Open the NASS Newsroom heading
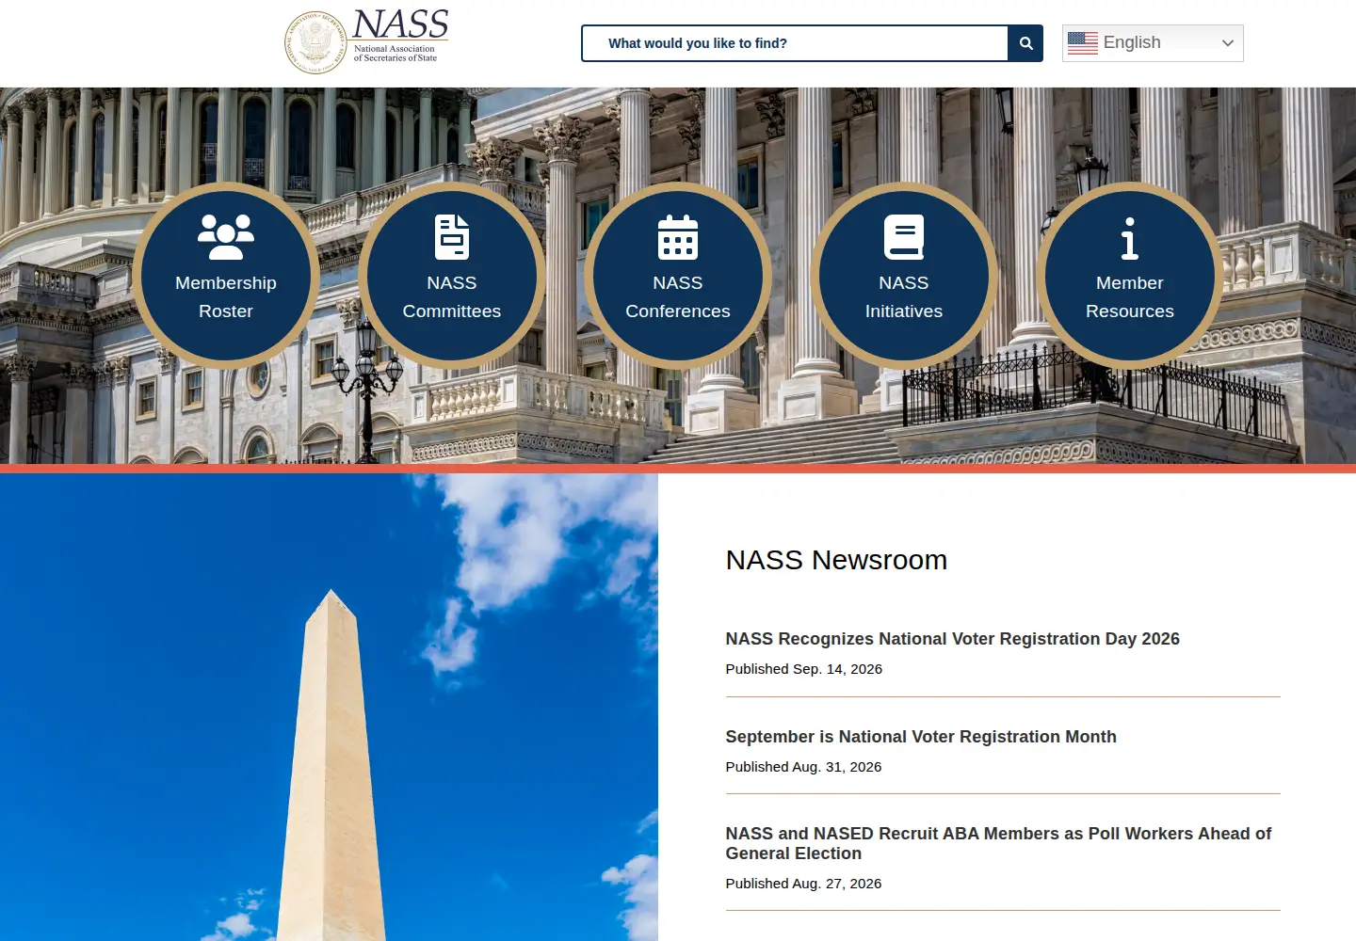This screenshot has height=941, width=1356. 836,560
